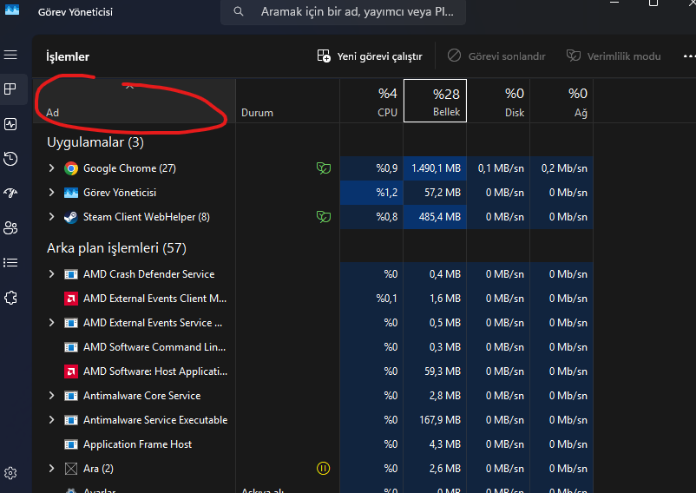
Task: Sort processes by Ağ column
Action: (x=561, y=102)
